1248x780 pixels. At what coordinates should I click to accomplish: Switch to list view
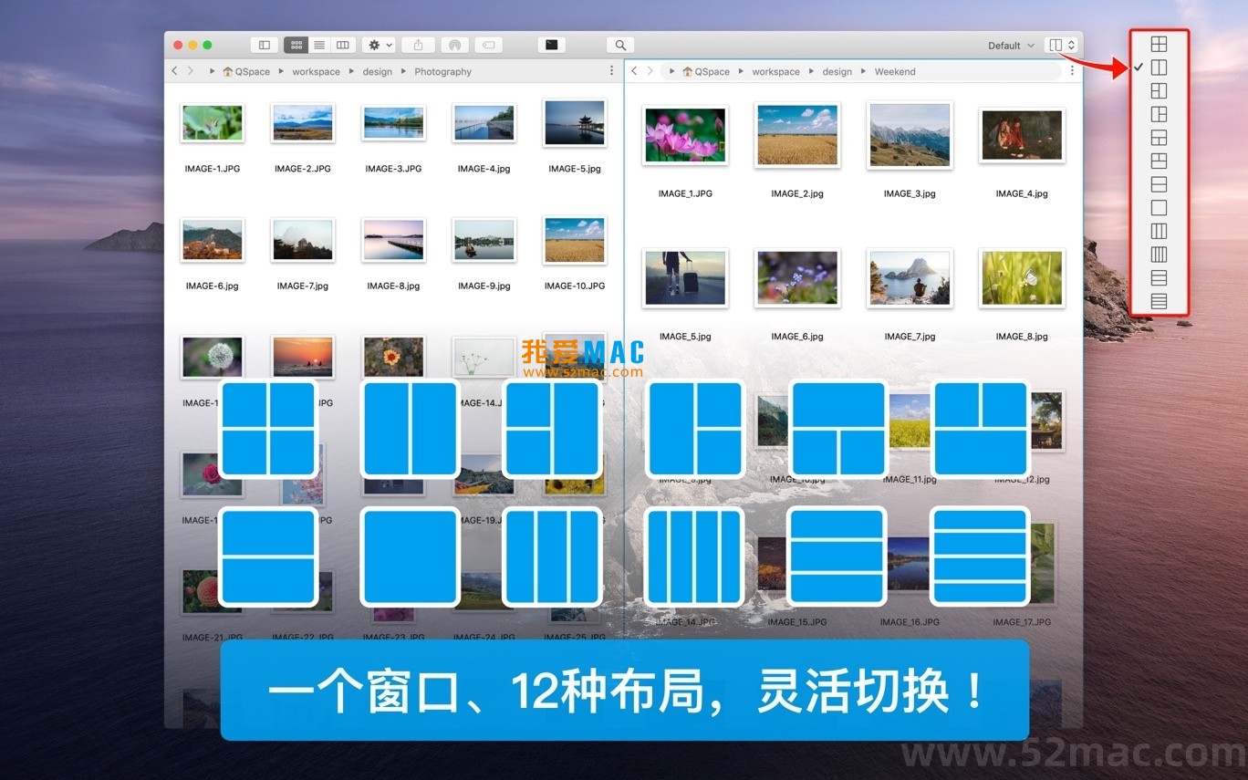pyautogui.click(x=318, y=44)
